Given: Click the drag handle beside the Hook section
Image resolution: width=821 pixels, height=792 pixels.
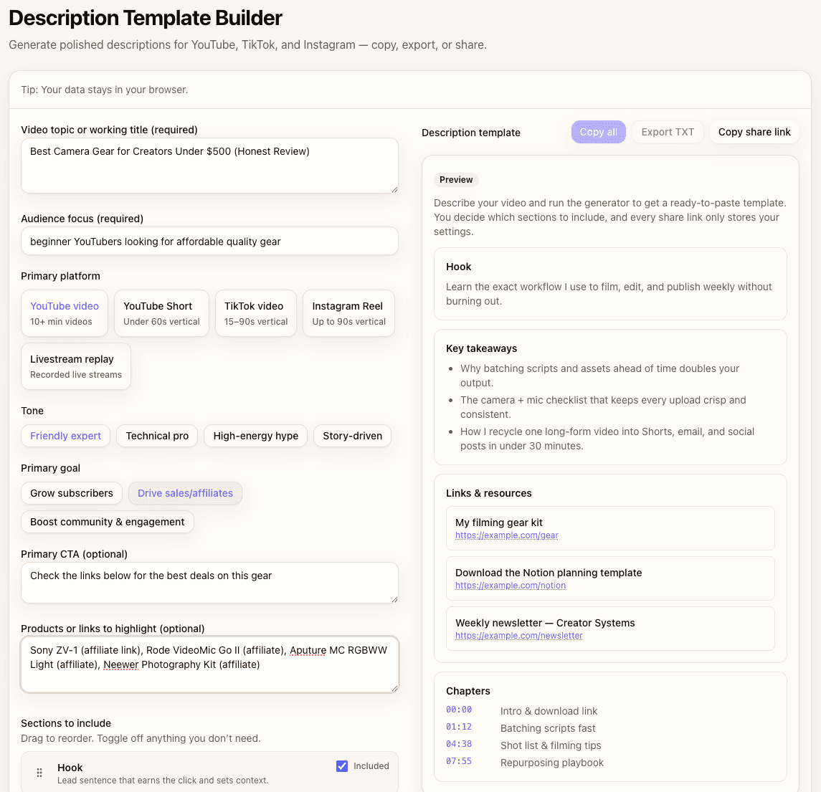Looking at the screenshot, I should point(39,772).
